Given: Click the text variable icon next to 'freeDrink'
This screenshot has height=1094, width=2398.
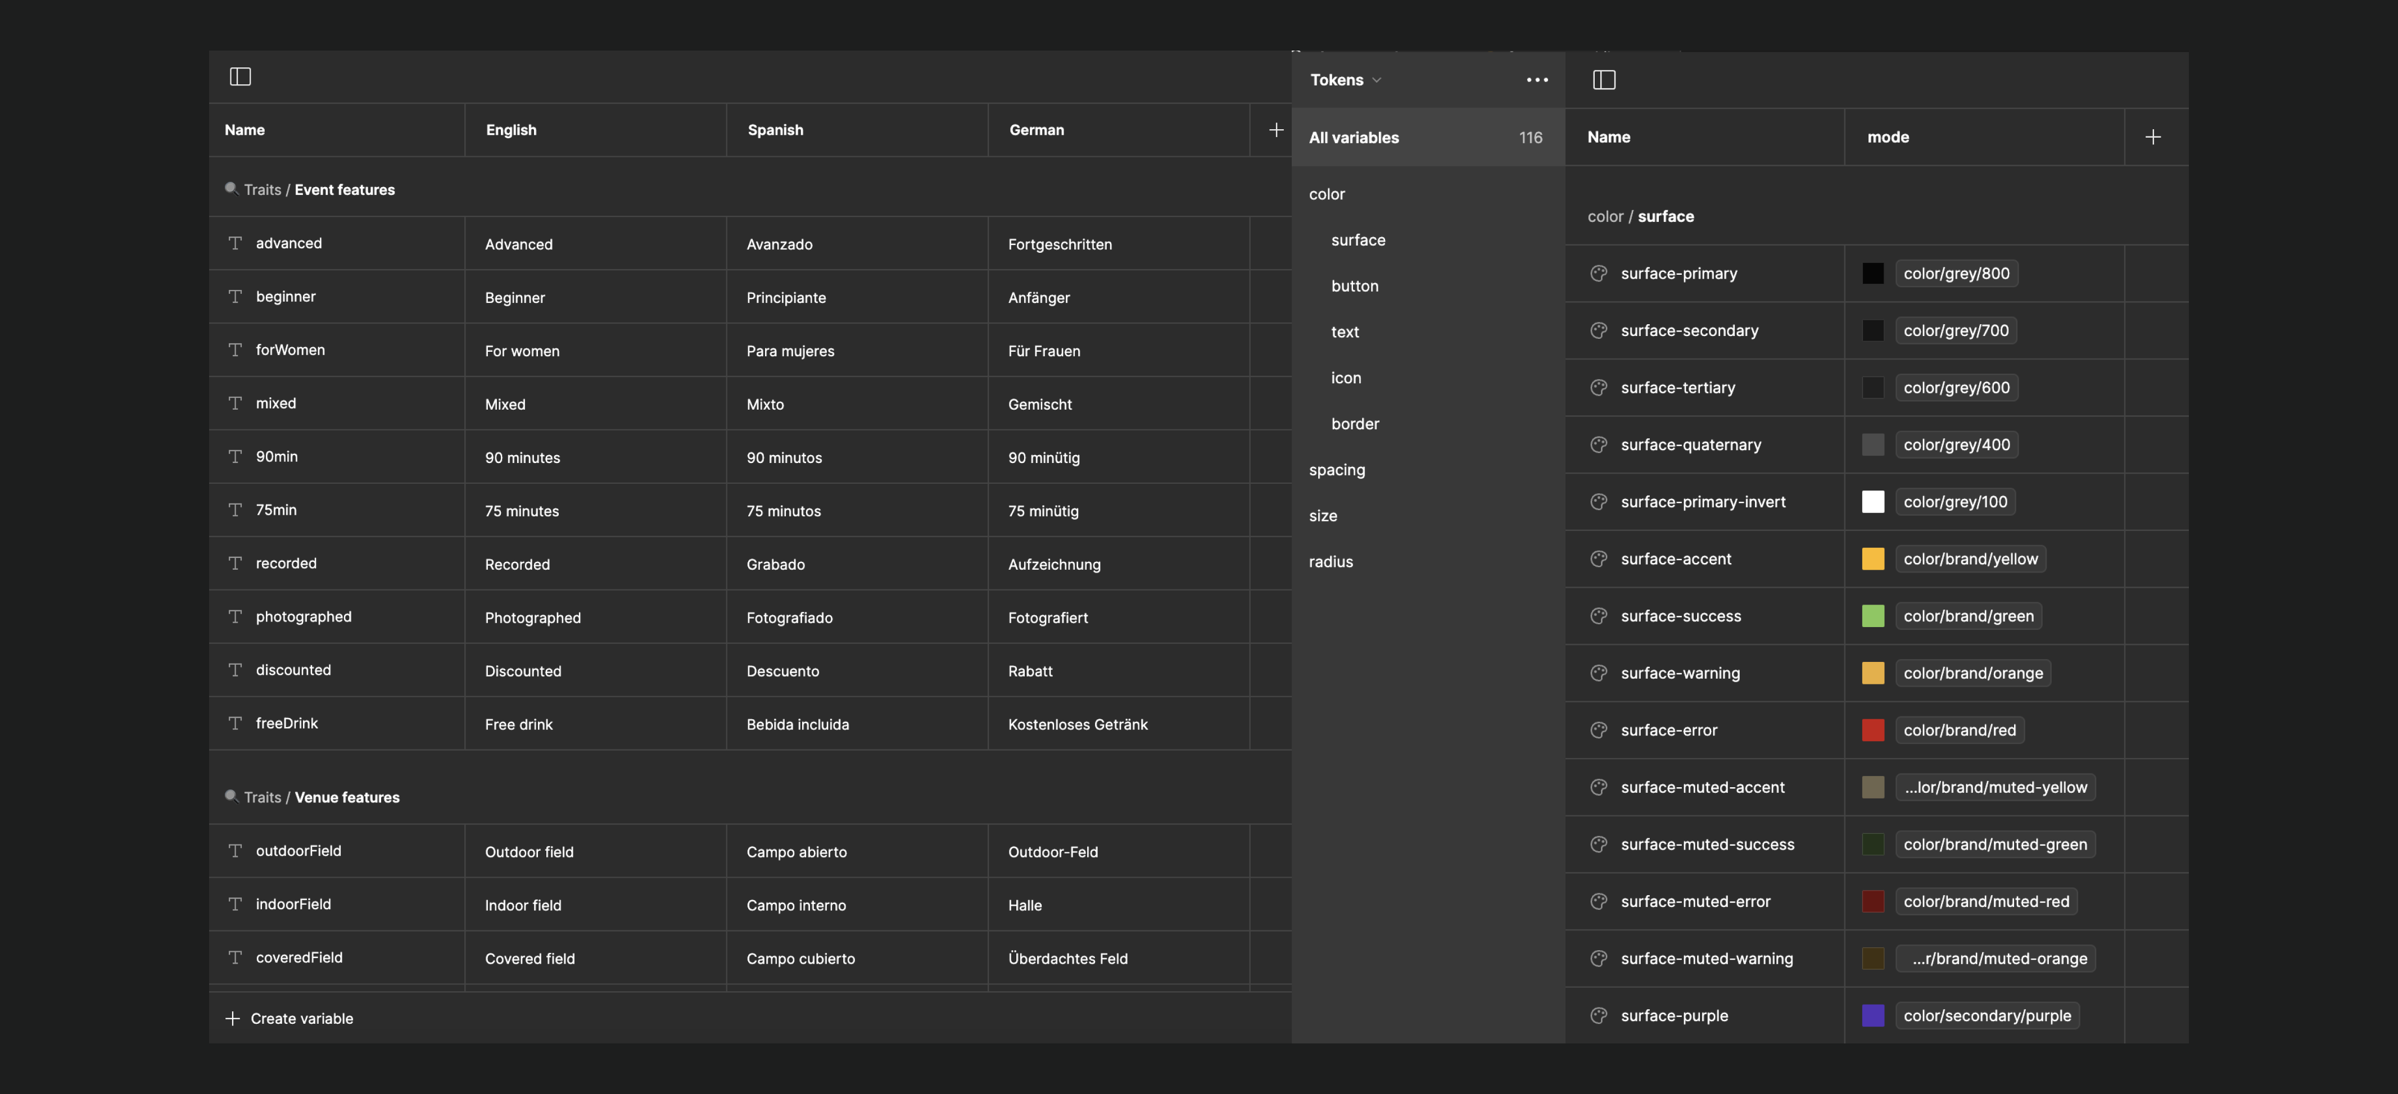Looking at the screenshot, I should 234,723.
